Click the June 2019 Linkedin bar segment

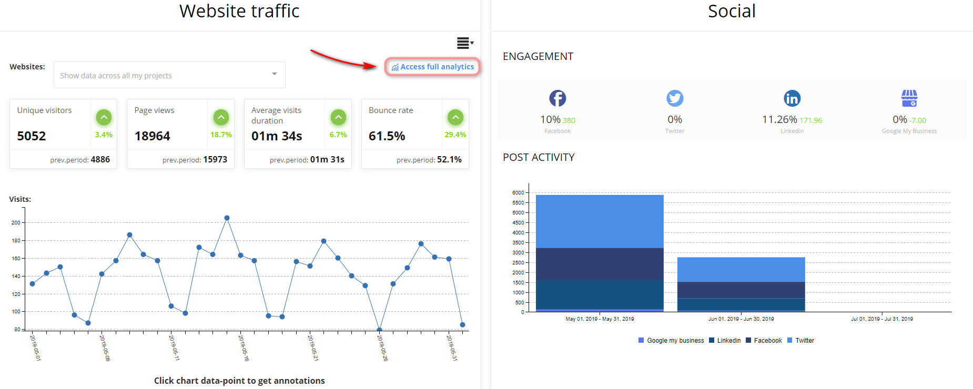[741, 304]
